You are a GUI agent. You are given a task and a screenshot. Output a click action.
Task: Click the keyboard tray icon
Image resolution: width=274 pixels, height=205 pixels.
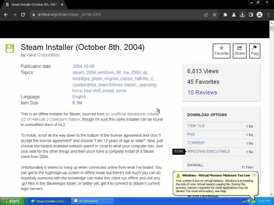244,201
